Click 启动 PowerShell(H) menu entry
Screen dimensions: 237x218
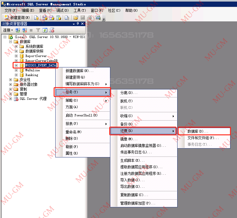(x=83, y=115)
